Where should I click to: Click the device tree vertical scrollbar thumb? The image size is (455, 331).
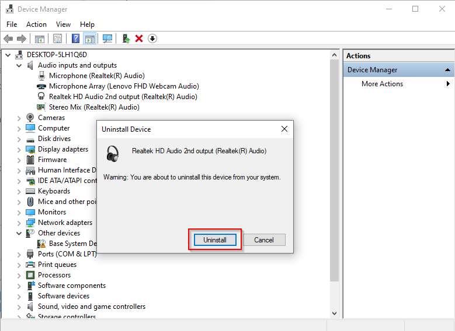tap(334, 170)
